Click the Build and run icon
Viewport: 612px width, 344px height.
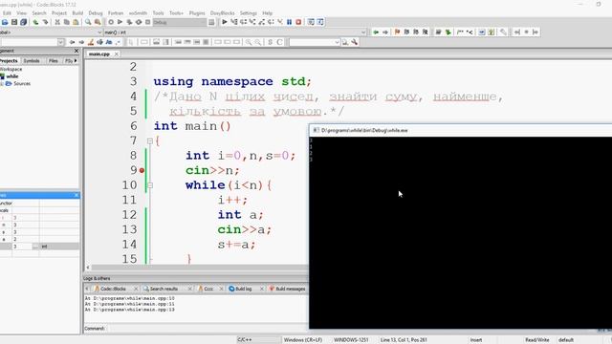tap(129, 22)
